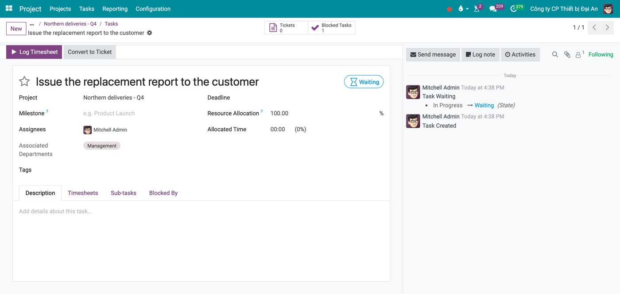Open the Blocked Tasks stat button
The image size is (620, 294).
click(332, 27)
